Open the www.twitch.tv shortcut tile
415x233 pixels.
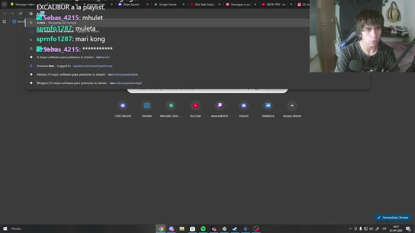pos(219,109)
